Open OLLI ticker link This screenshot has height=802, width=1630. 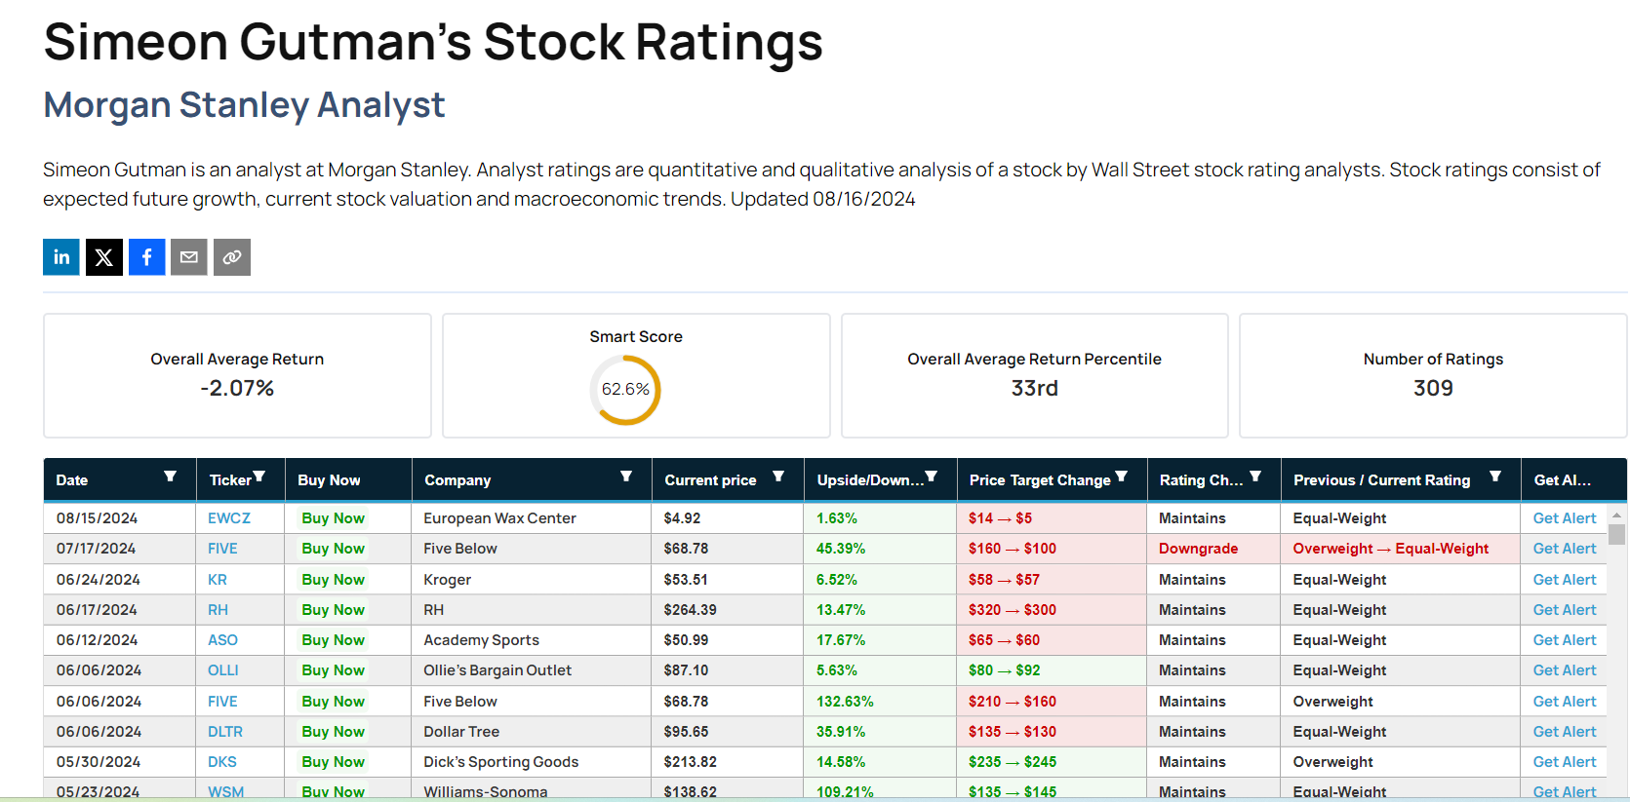(x=223, y=670)
